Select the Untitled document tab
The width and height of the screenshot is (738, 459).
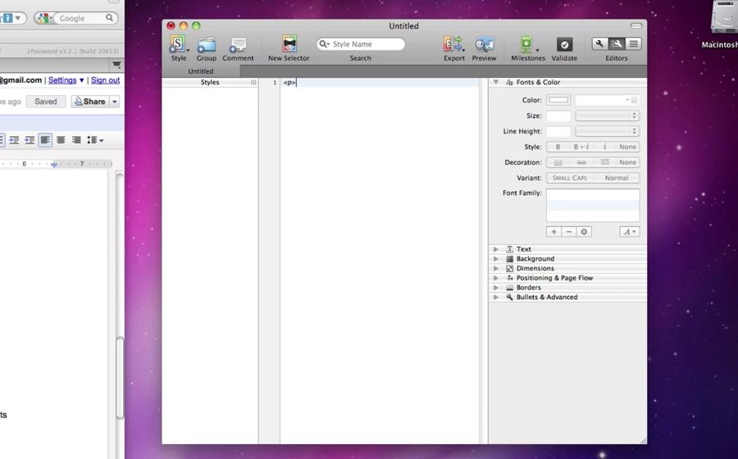[x=201, y=71]
